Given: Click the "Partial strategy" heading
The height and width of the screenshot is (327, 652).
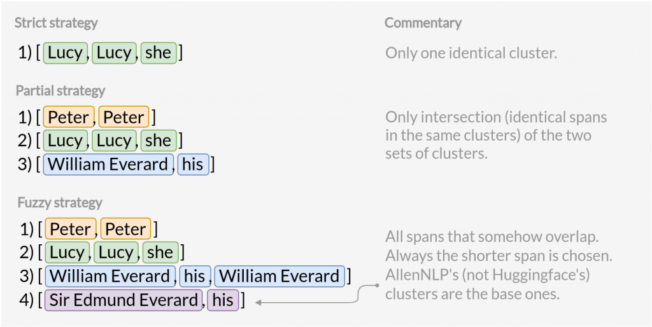Looking at the screenshot, I should pos(60,90).
